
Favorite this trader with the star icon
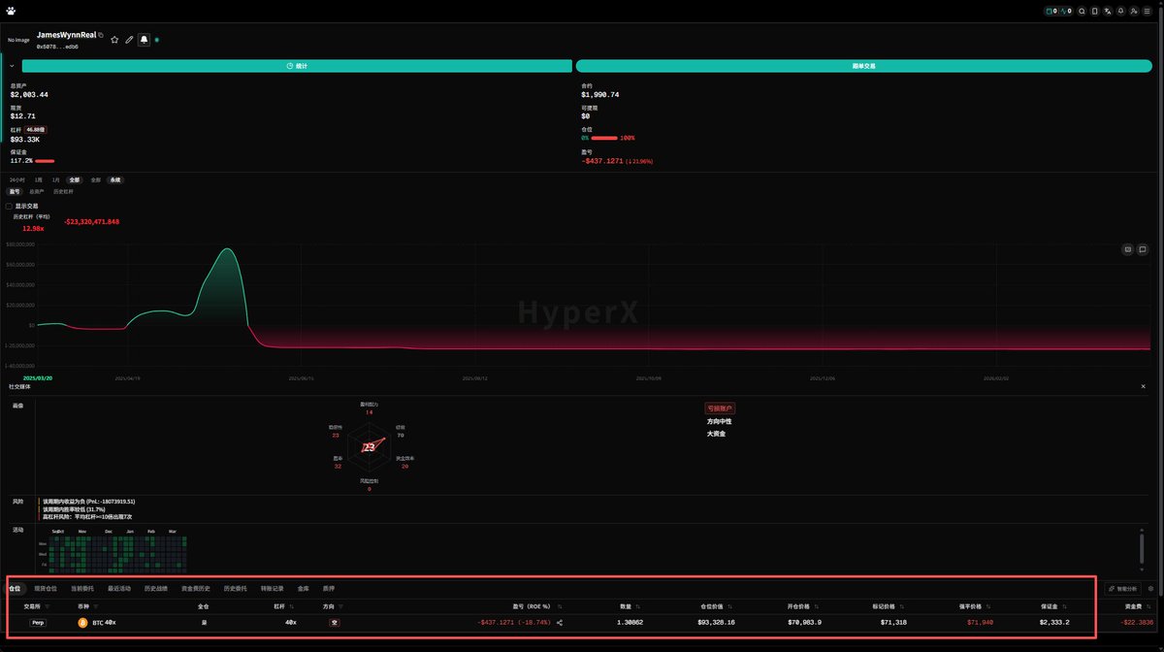(x=114, y=40)
